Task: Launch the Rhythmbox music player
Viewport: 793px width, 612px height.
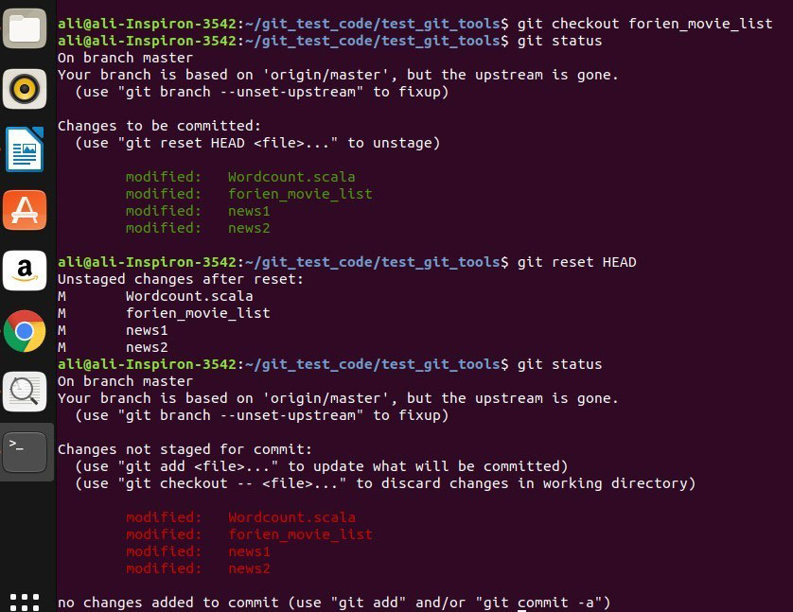Action: tap(25, 90)
